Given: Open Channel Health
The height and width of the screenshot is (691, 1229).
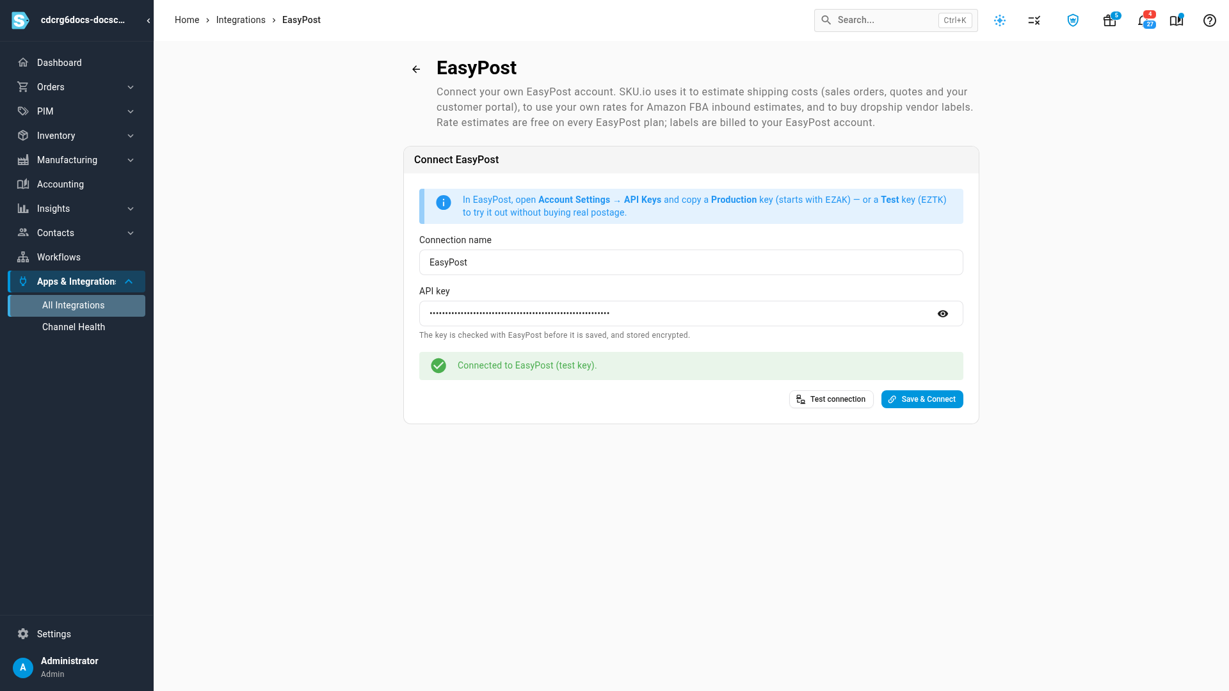Looking at the screenshot, I should coord(77,327).
